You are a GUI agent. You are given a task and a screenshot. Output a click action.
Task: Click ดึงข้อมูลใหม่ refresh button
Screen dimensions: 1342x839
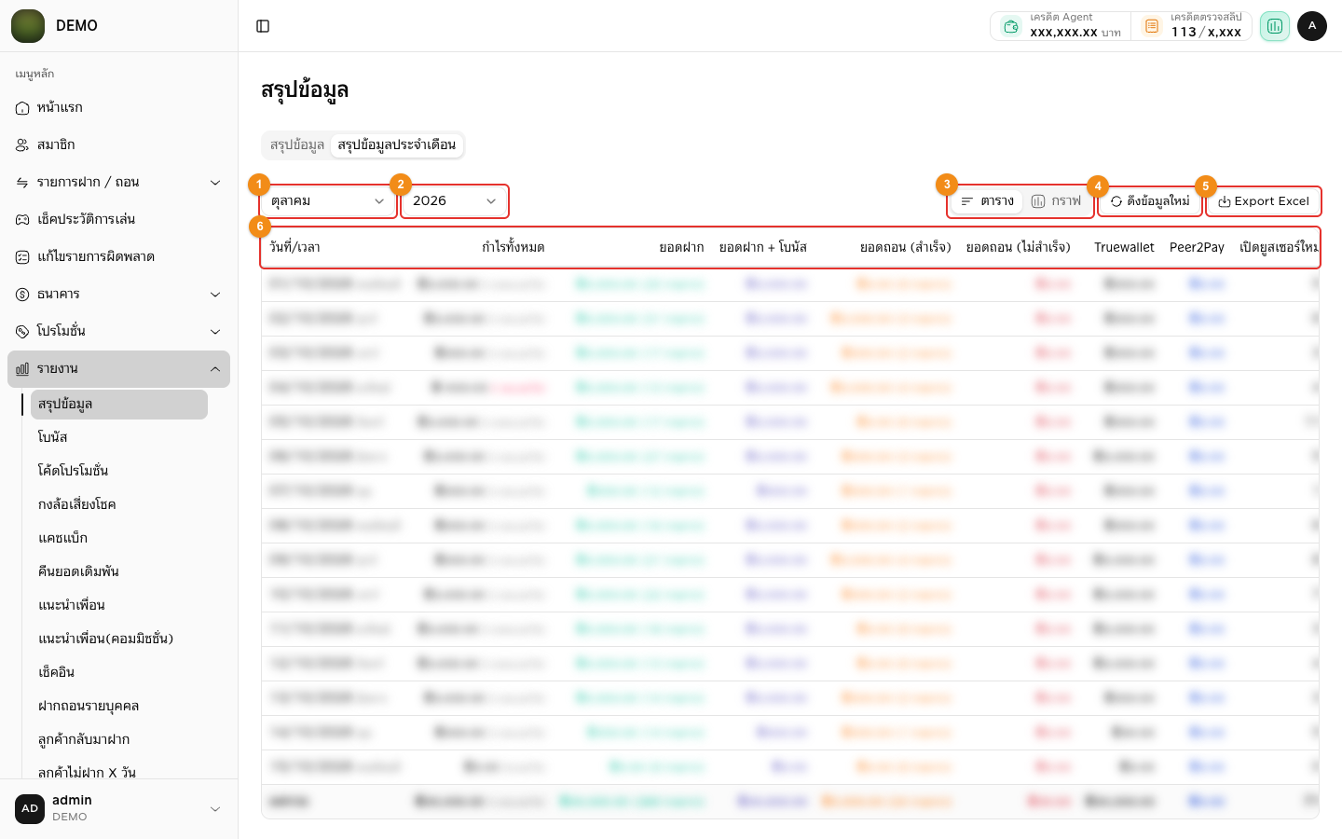pyautogui.click(x=1150, y=201)
